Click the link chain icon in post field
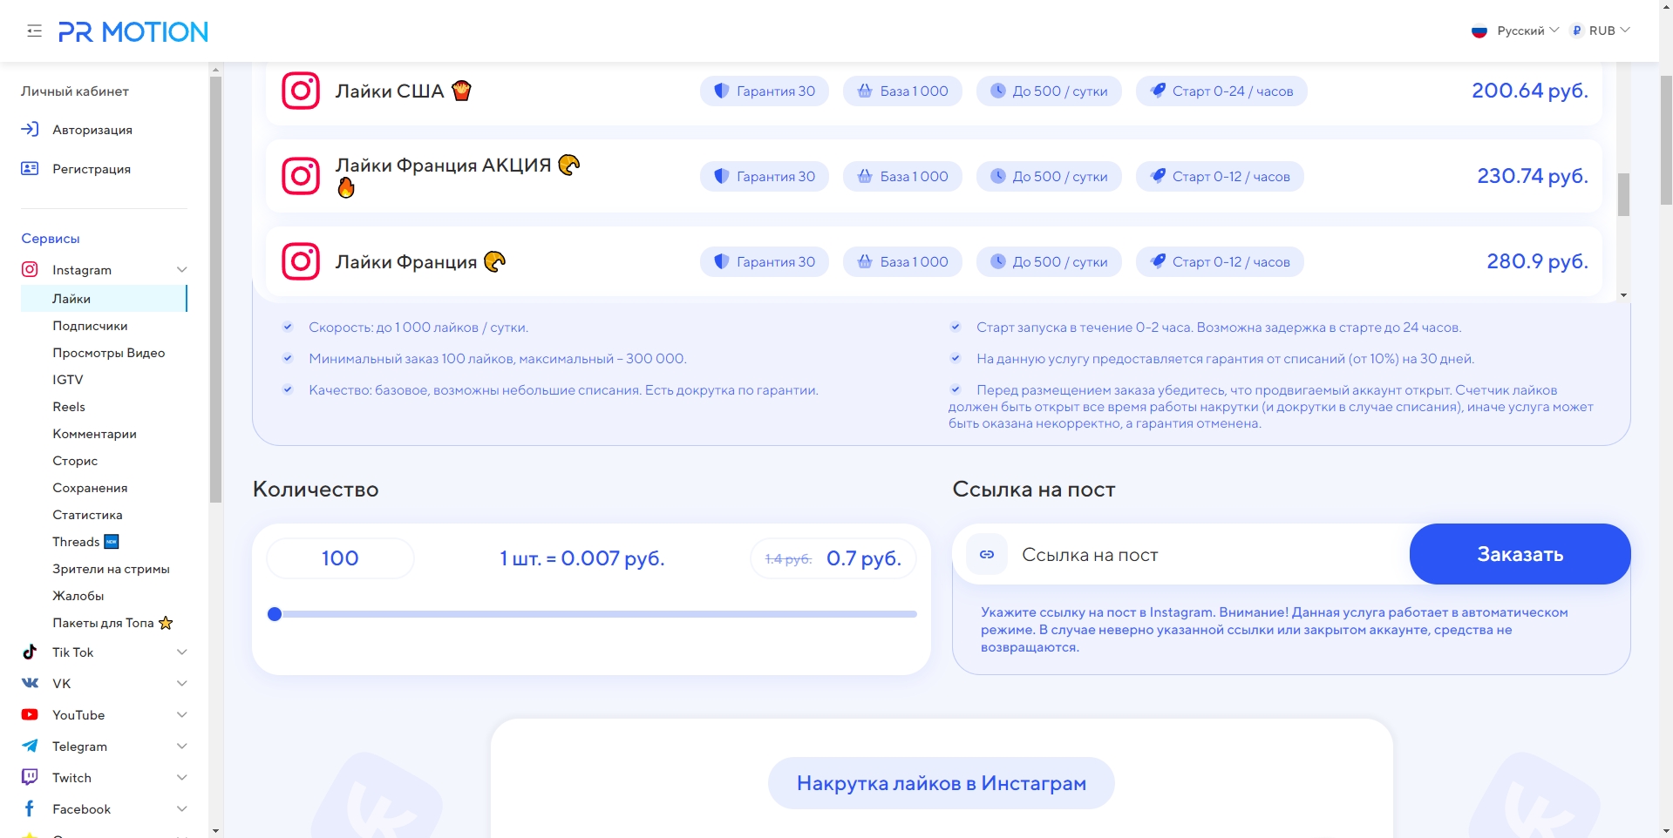Screen dimensions: 1673x838 tap(987, 555)
